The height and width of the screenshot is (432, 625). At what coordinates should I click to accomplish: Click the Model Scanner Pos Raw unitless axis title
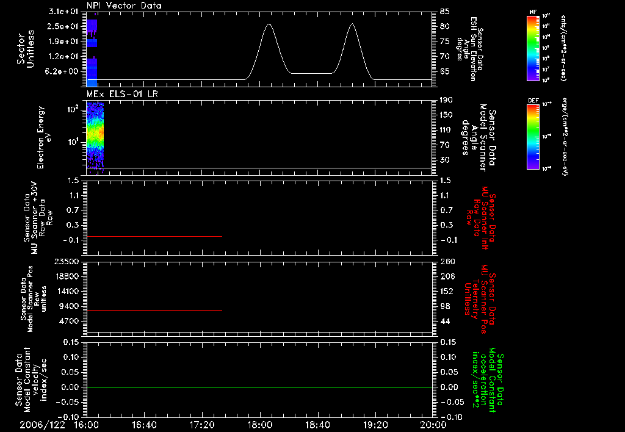34,299
